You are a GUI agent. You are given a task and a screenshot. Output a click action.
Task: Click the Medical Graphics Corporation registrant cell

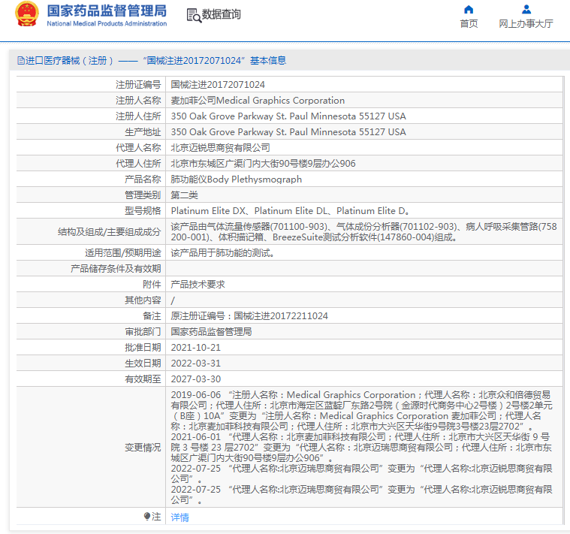click(x=258, y=101)
